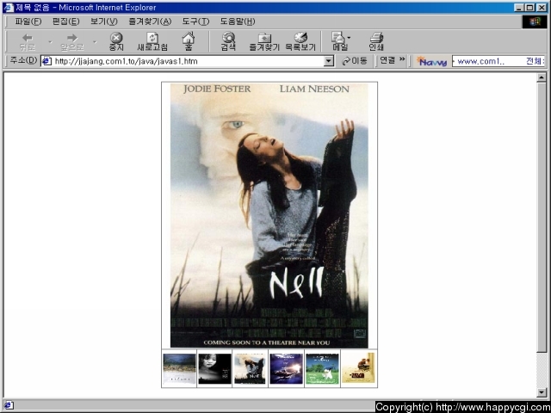Open the 도움말(H) menu

coord(238,22)
